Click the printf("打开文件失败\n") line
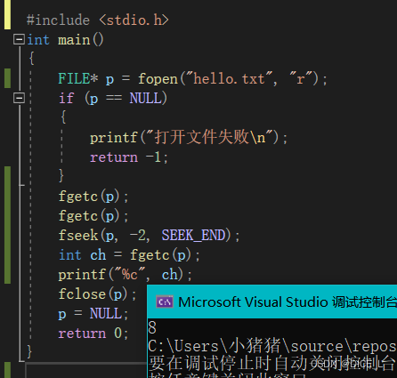Image resolution: width=397 pixels, height=378 pixels. [189, 138]
